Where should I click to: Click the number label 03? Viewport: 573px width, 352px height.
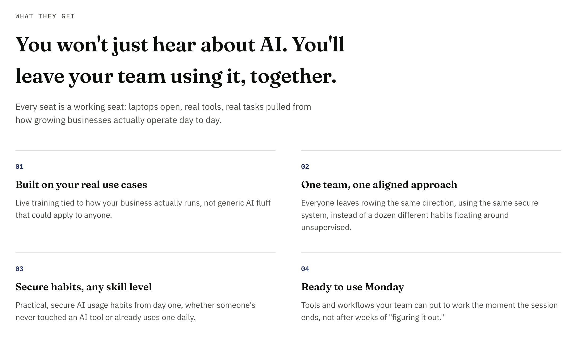[19, 269]
